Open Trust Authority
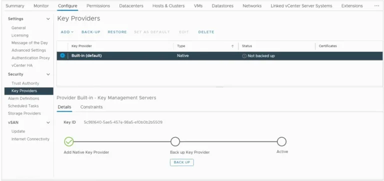384x181 pixels. tap(25, 83)
